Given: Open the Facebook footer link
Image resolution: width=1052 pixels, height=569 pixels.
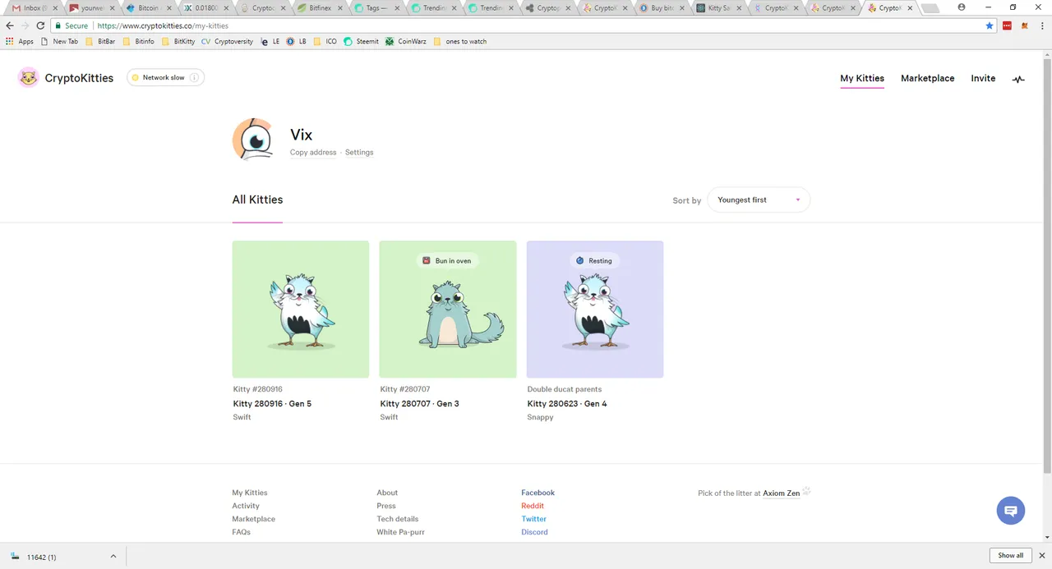Looking at the screenshot, I should coord(538,493).
